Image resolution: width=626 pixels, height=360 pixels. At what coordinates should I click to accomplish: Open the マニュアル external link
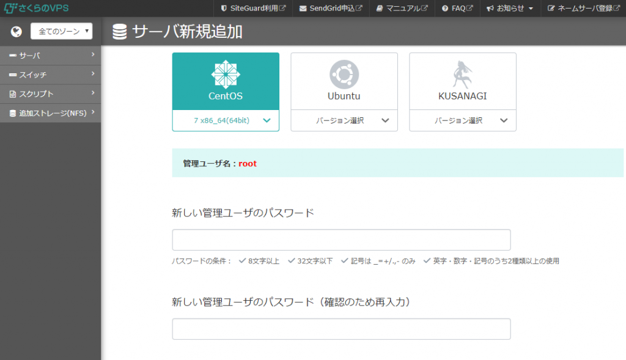(x=401, y=8)
